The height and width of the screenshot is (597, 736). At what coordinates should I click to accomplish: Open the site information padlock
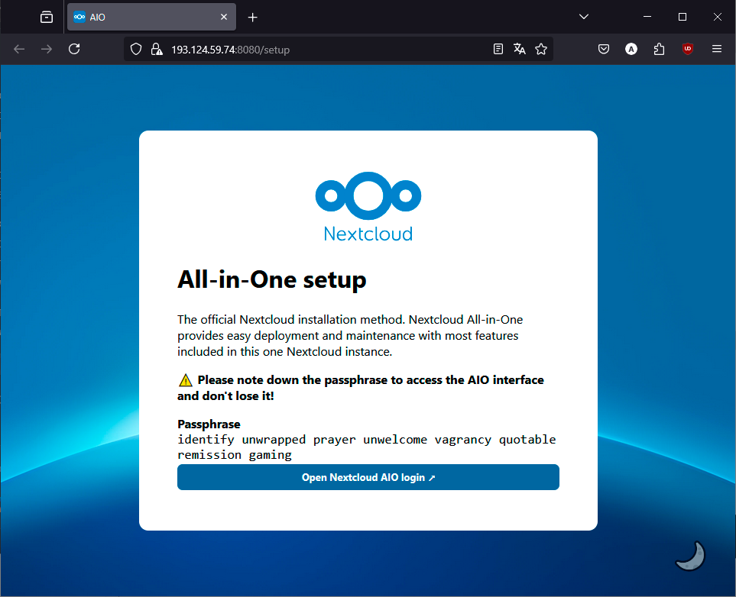click(157, 48)
